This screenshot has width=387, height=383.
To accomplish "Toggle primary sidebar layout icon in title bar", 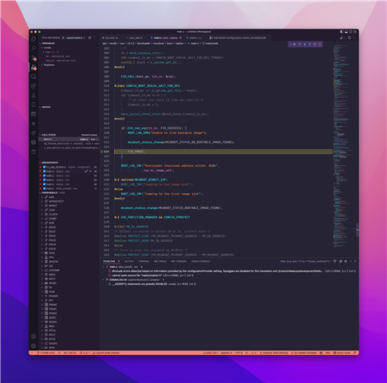I will pos(342,32).
